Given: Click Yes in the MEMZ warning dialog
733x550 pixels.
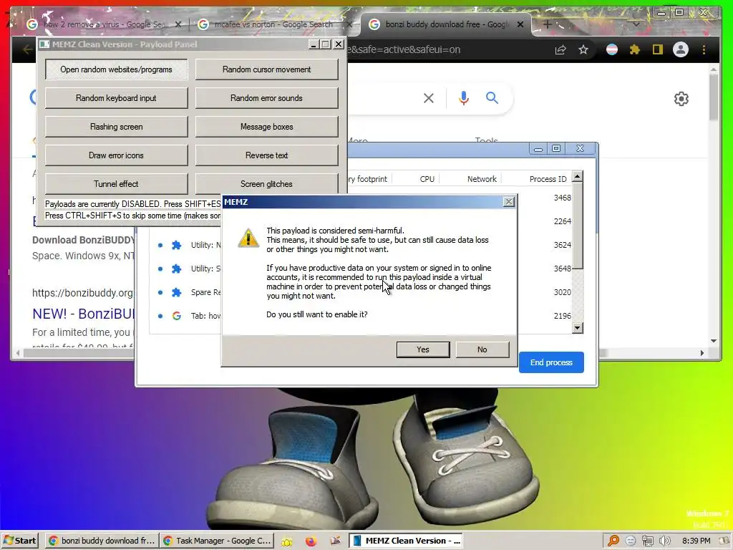Looking at the screenshot, I should tap(422, 349).
